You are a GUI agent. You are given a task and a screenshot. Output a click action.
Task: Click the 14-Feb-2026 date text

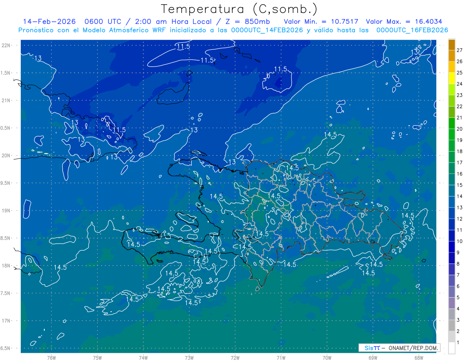click(x=49, y=22)
